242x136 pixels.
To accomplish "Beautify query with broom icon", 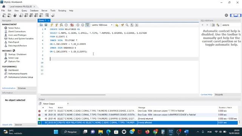I will [123, 25].
